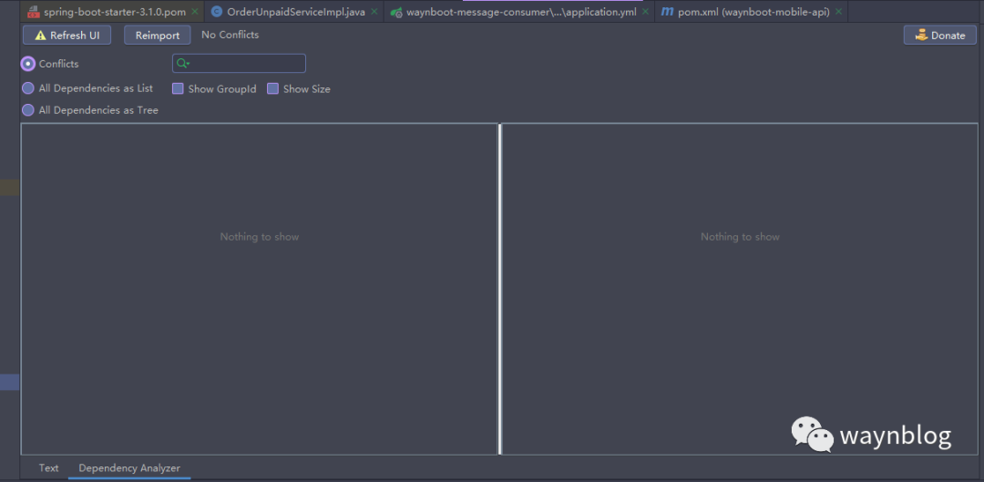
Task: Switch to the application.yml editor tab
Action: pyautogui.click(x=521, y=11)
